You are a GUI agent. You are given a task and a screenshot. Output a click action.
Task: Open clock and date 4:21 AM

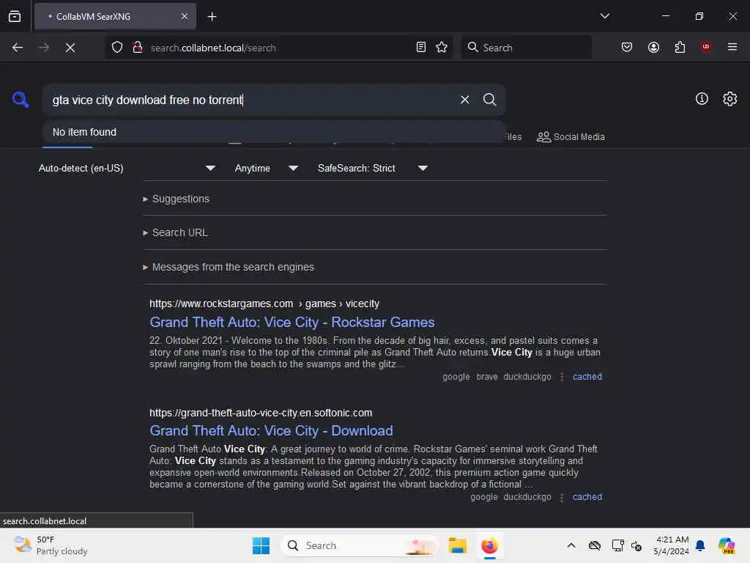pos(672,545)
